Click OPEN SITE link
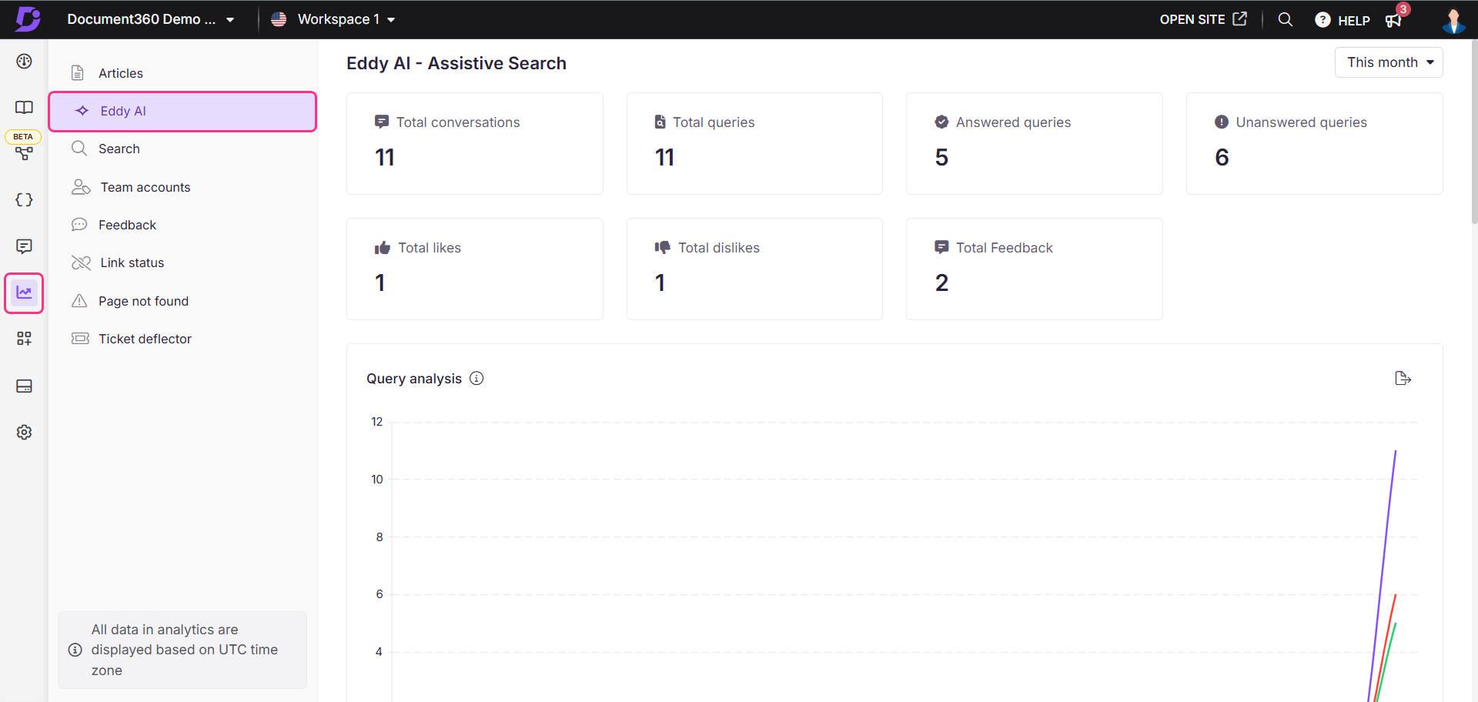Image resolution: width=1478 pixels, height=702 pixels. click(1203, 19)
